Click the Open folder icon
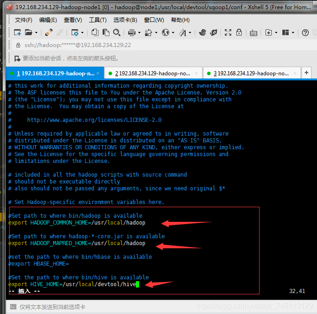The image size is (317, 314). (28, 32)
